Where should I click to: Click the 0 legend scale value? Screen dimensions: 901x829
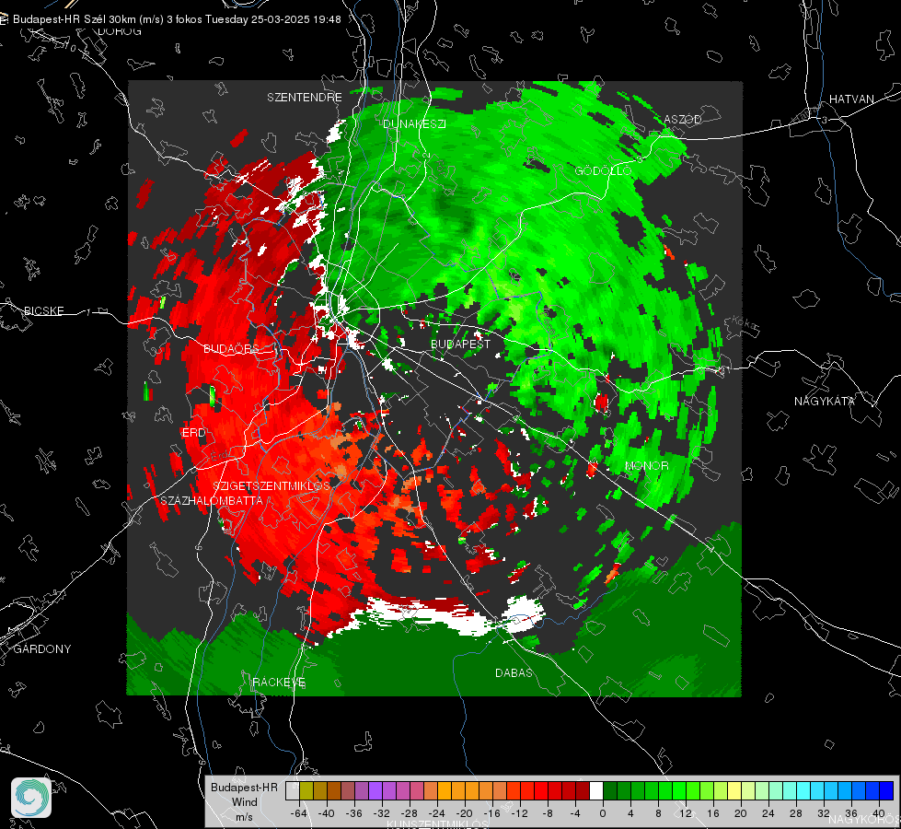pyautogui.click(x=602, y=813)
